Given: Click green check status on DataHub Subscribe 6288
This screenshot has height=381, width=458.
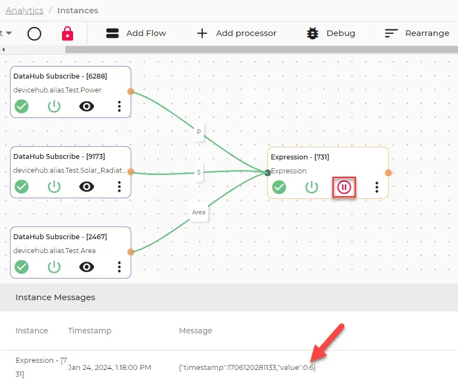Looking at the screenshot, I should pyautogui.click(x=22, y=106).
